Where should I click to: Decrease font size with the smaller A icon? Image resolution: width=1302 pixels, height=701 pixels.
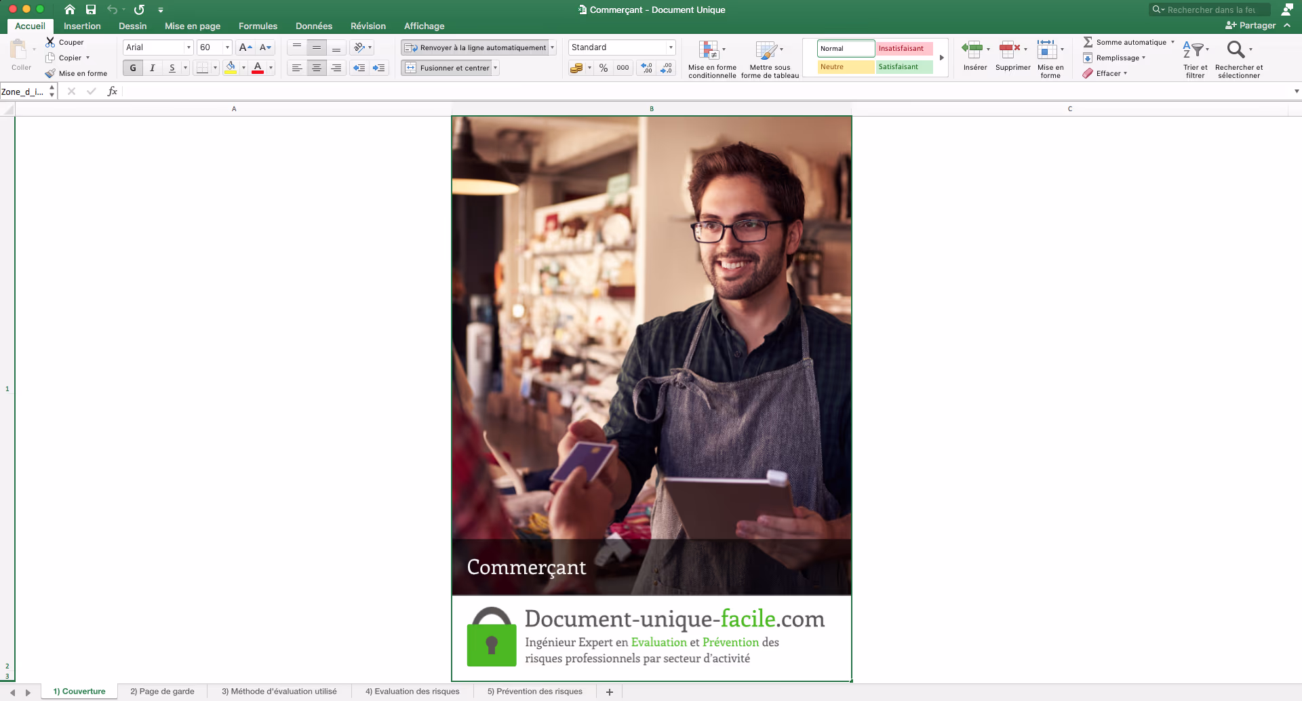pyautogui.click(x=265, y=47)
